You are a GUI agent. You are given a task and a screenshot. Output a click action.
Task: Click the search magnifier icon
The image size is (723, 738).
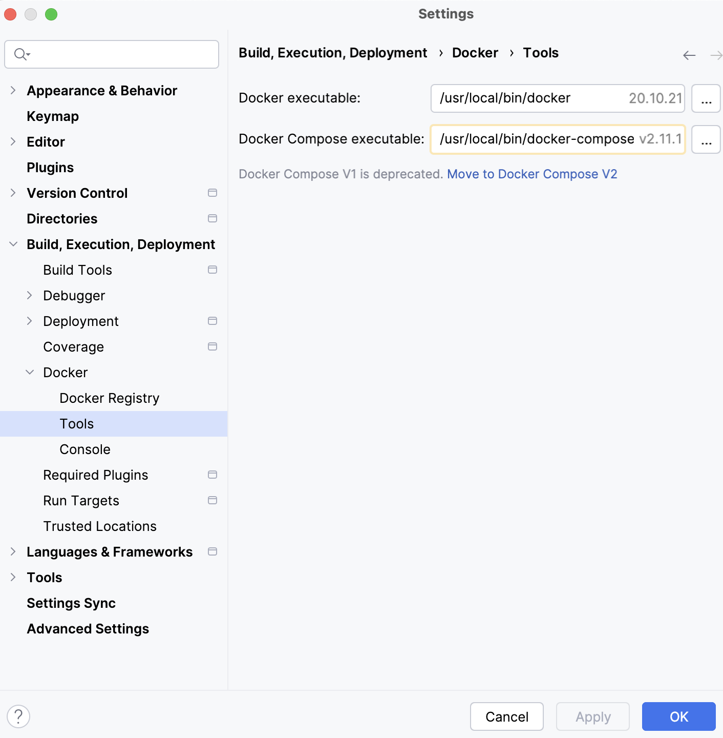tap(22, 54)
